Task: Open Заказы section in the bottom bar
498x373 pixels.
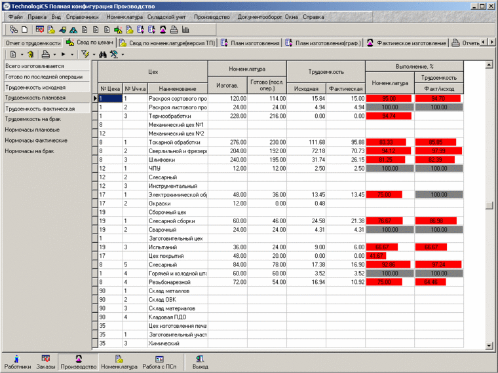Action: click(45, 363)
